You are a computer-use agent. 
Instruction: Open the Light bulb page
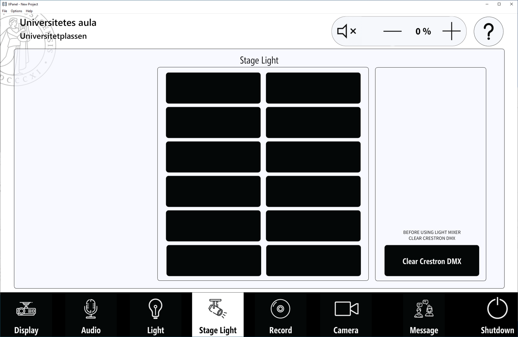pyautogui.click(x=155, y=315)
